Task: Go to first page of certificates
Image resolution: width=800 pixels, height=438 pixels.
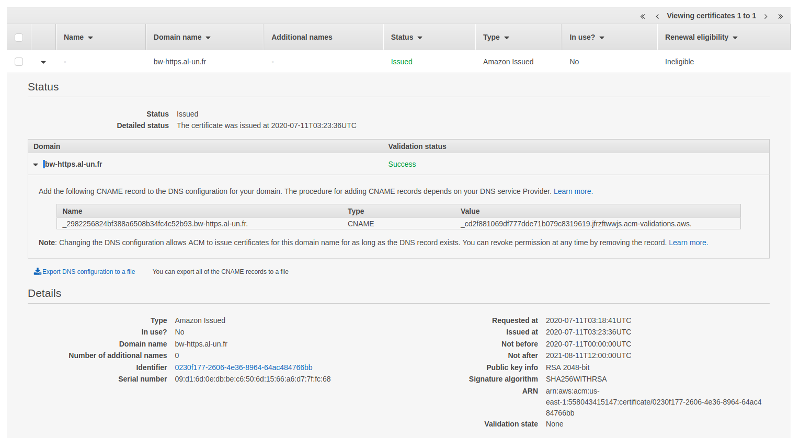Action: coord(643,17)
